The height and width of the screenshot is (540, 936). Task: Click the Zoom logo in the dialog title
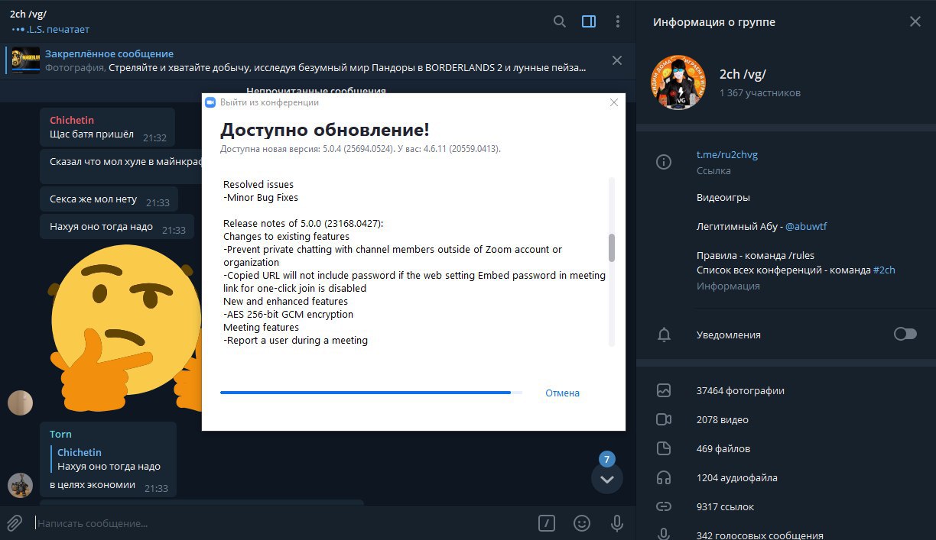[x=210, y=102]
